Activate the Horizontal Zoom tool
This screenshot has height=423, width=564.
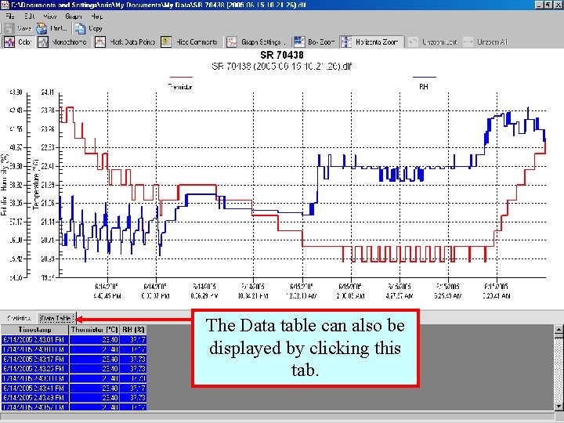point(371,42)
